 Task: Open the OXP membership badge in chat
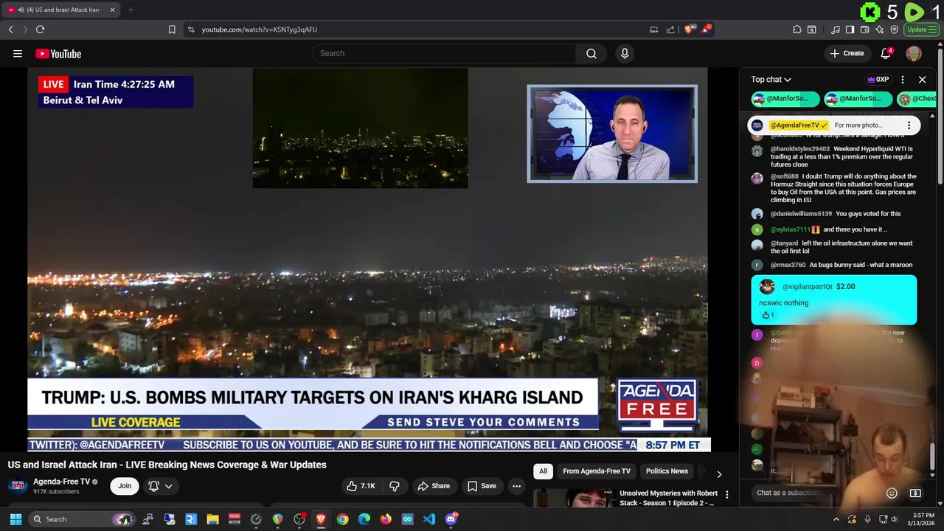[x=878, y=80]
